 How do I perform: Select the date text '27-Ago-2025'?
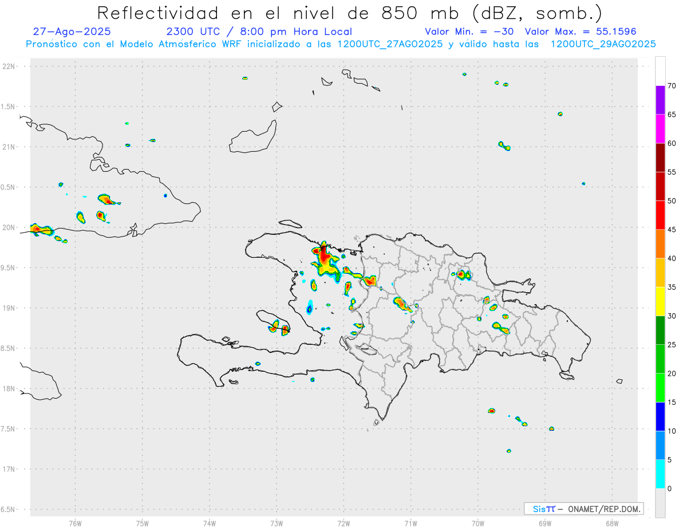pos(72,32)
